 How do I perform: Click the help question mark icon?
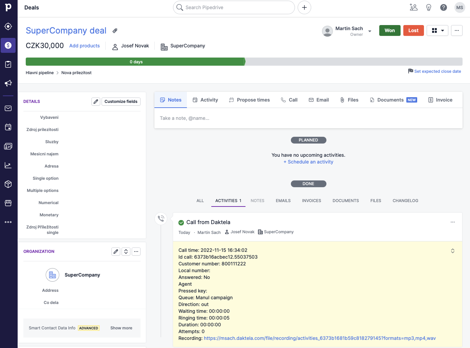point(443,7)
